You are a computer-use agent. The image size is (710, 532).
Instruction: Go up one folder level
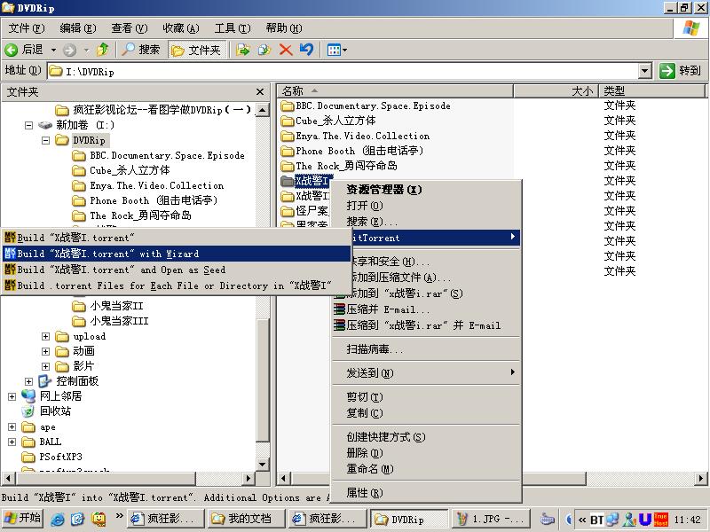coord(103,50)
